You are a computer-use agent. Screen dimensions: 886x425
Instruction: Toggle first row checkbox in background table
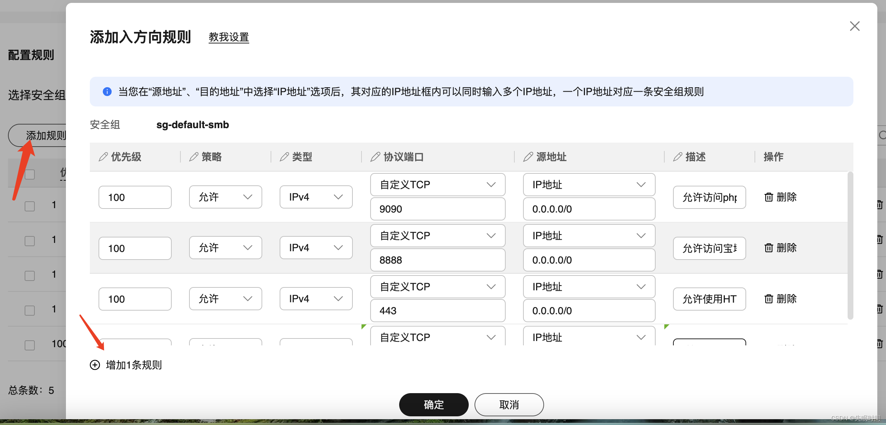pos(30,206)
